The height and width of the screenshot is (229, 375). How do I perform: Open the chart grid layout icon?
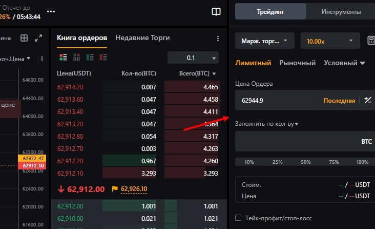(x=24, y=38)
